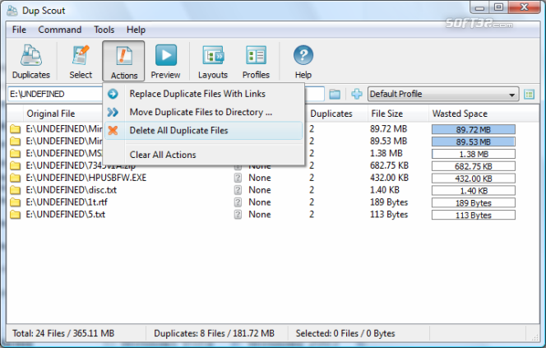Viewport: 546px width, 348px height.
Task: Open the Duplicates toolbar button
Action: point(31,62)
